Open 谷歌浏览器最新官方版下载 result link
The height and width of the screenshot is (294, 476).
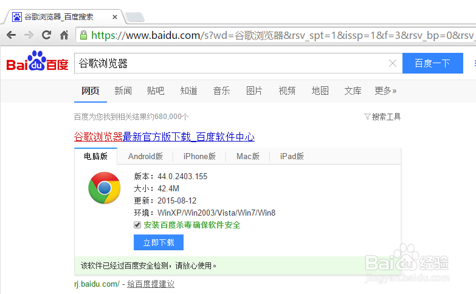coord(164,137)
